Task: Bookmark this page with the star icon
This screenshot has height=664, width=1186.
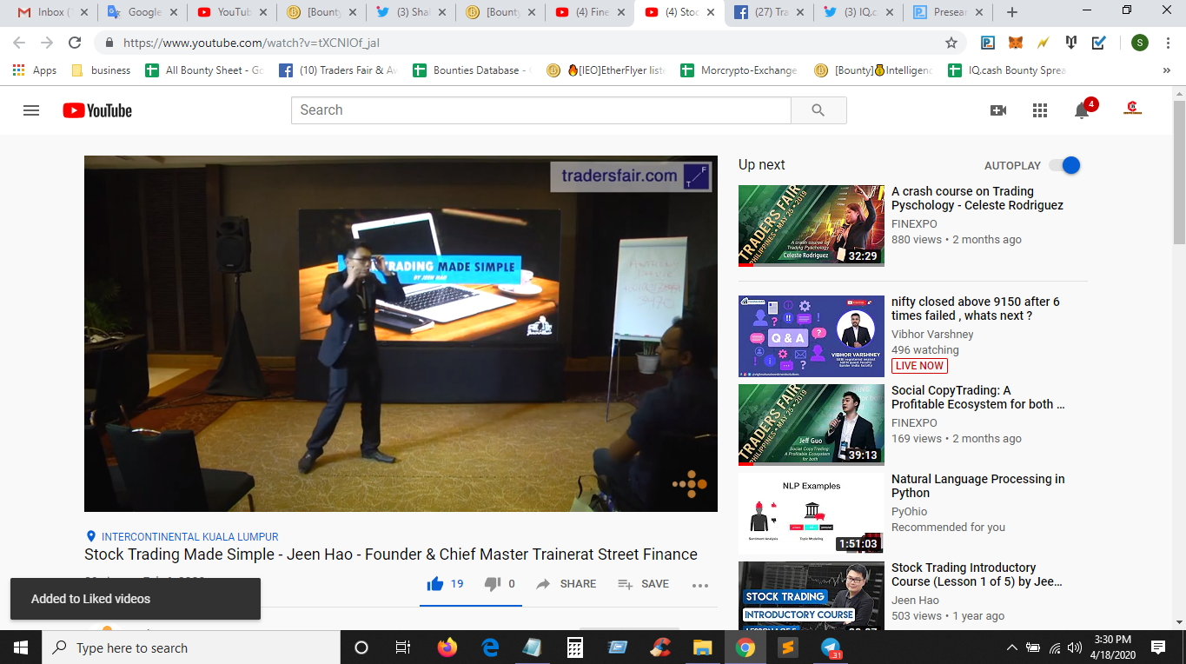Action: [x=951, y=43]
